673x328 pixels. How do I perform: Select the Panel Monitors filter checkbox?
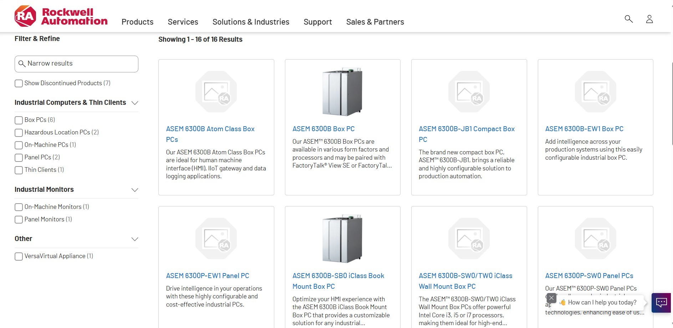coord(19,220)
